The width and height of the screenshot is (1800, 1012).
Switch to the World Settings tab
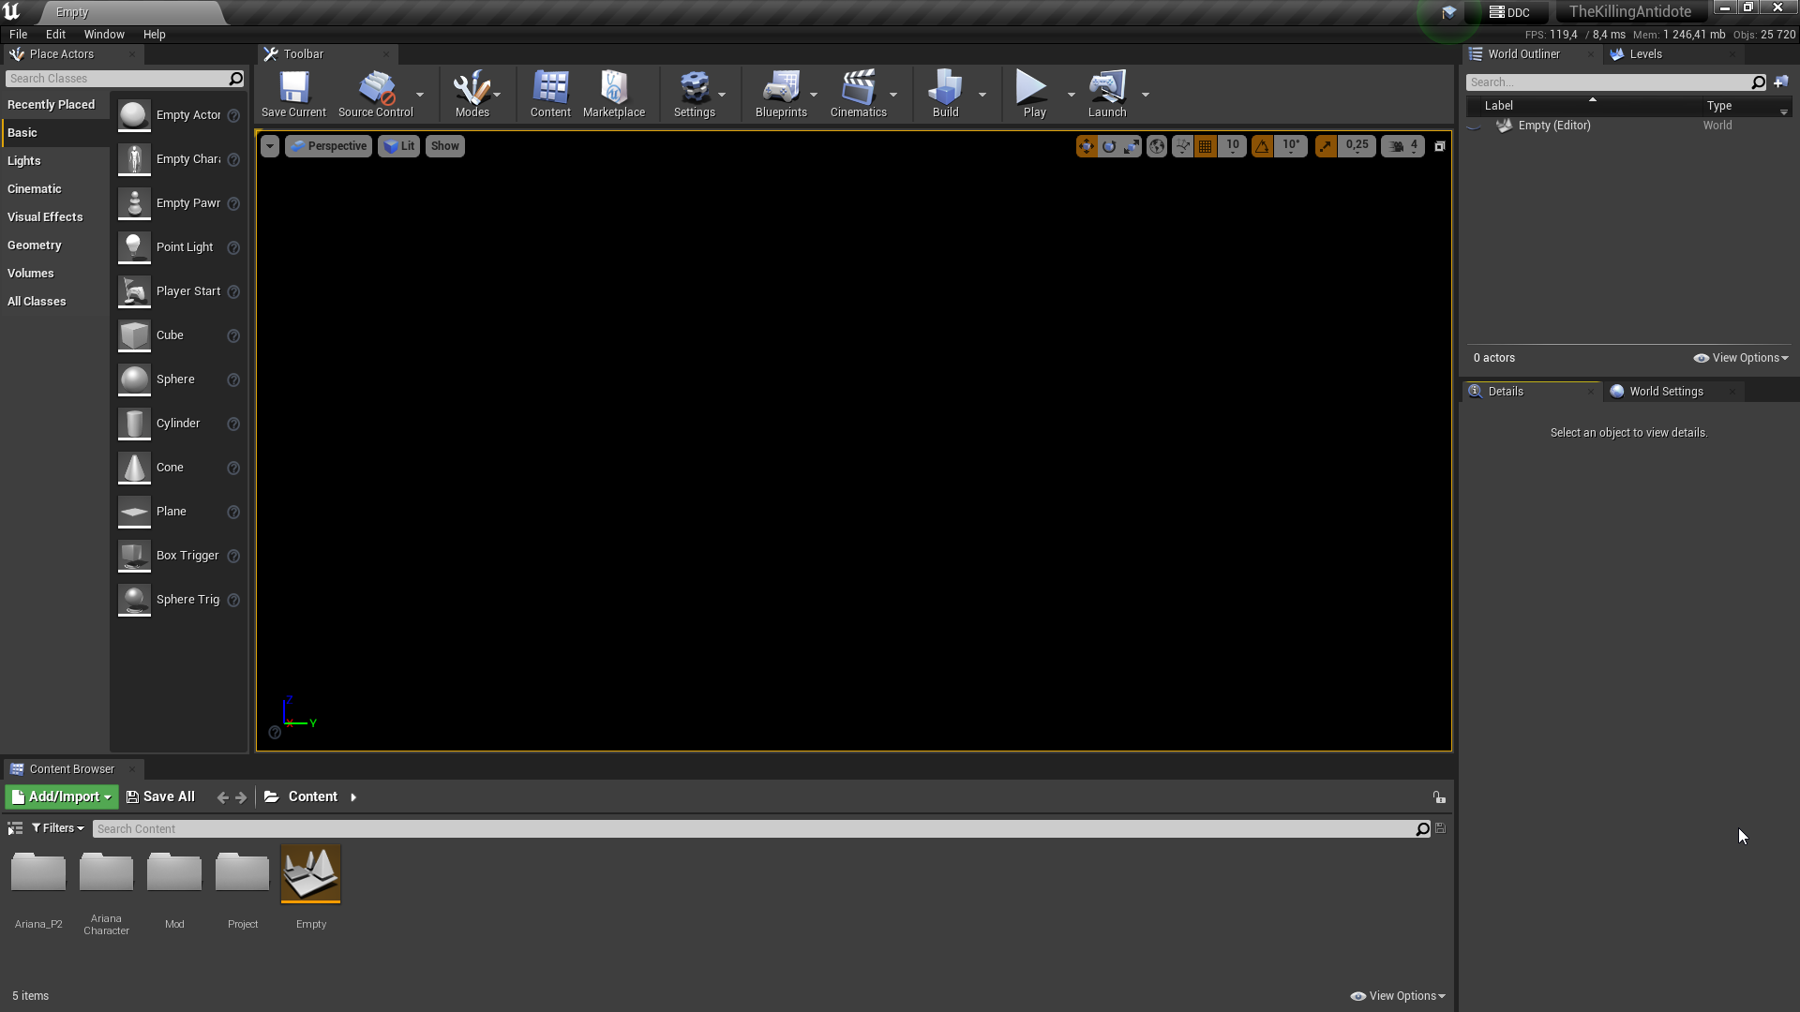tap(1665, 392)
